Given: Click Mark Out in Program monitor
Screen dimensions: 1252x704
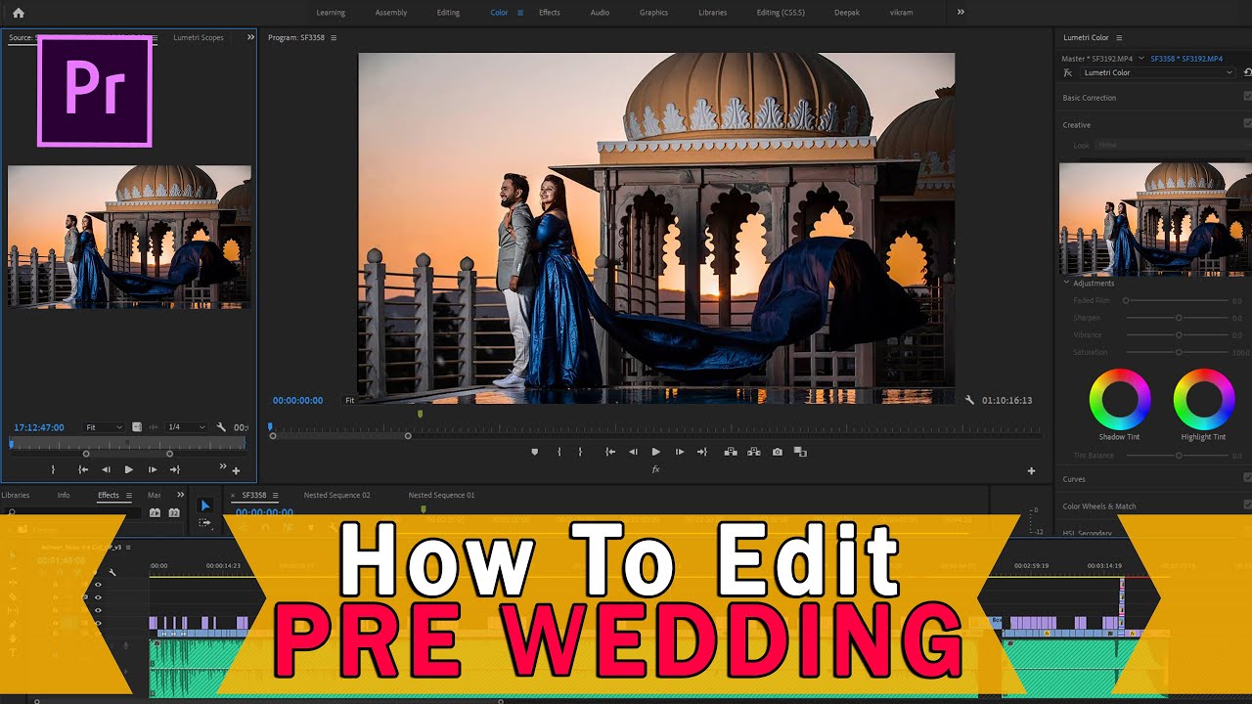Looking at the screenshot, I should coord(580,452).
